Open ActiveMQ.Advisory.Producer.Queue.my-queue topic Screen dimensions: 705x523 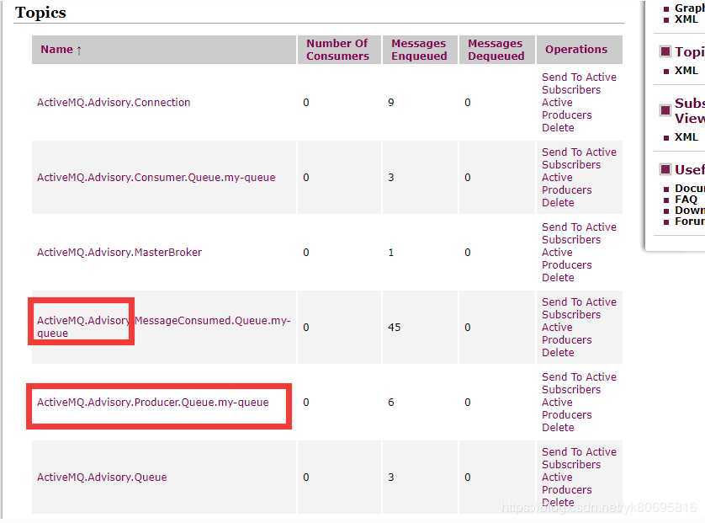pyautogui.click(x=153, y=402)
